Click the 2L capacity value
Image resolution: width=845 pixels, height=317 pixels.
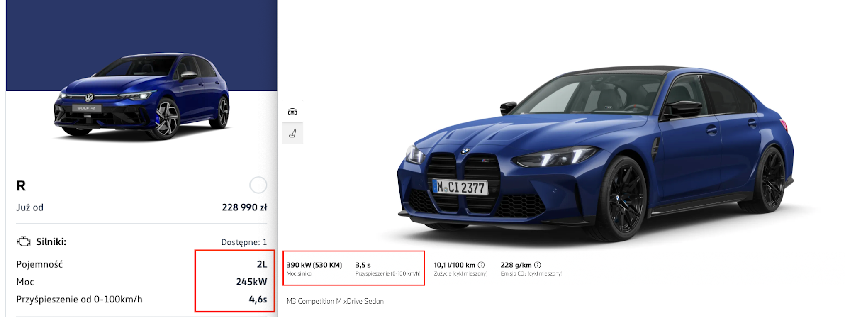coord(262,264)
